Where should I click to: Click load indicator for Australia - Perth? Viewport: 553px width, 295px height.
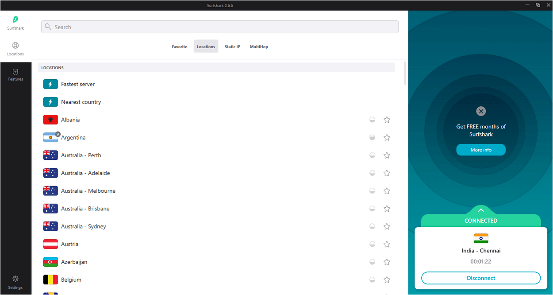tap(373, 155)
